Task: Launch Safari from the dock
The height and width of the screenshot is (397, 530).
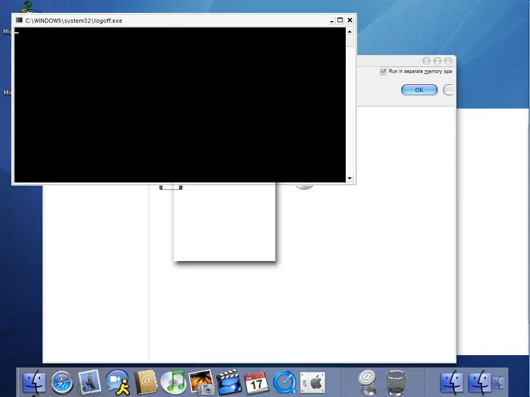Action: (x=62, y=383)
